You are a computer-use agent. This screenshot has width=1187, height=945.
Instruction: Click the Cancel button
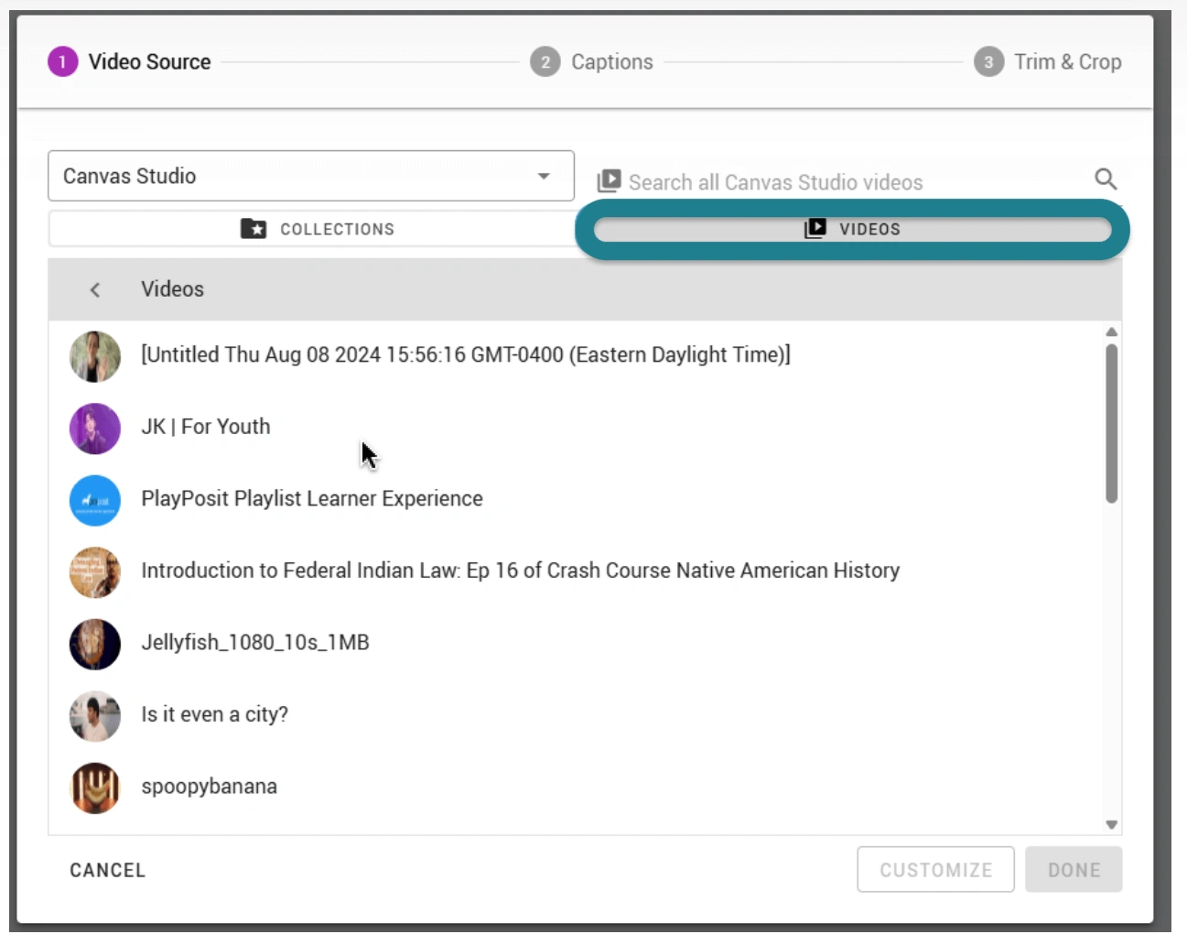tap(108, 870)
